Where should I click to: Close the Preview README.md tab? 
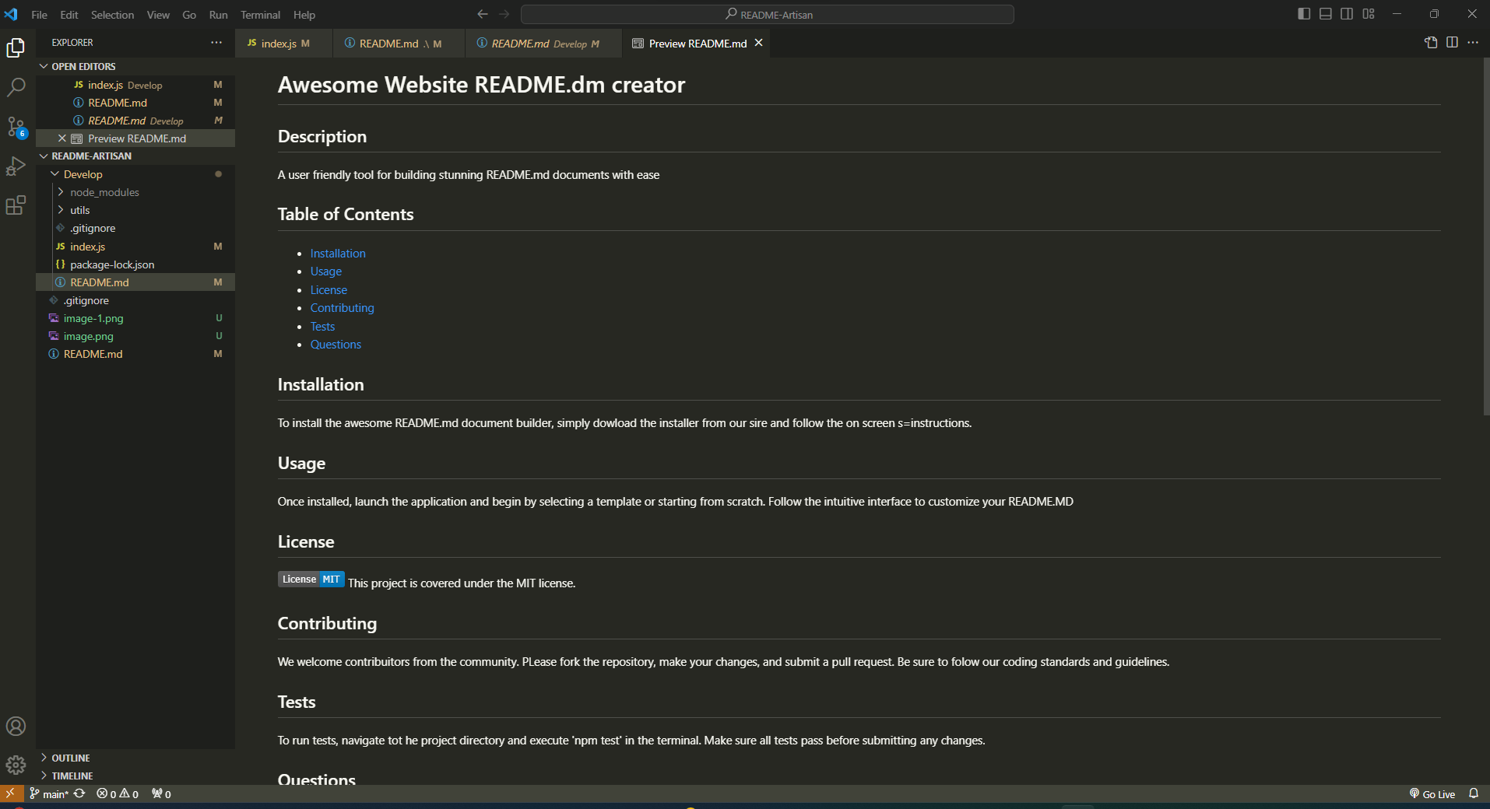click(758, 43)
